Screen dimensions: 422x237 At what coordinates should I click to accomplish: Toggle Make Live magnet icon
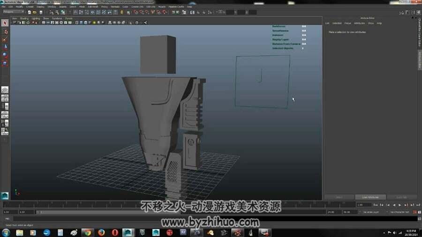pyautogui.click(x=165, y=12)
